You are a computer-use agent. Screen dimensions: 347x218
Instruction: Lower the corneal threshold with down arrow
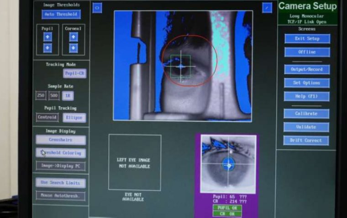point(74,48)
